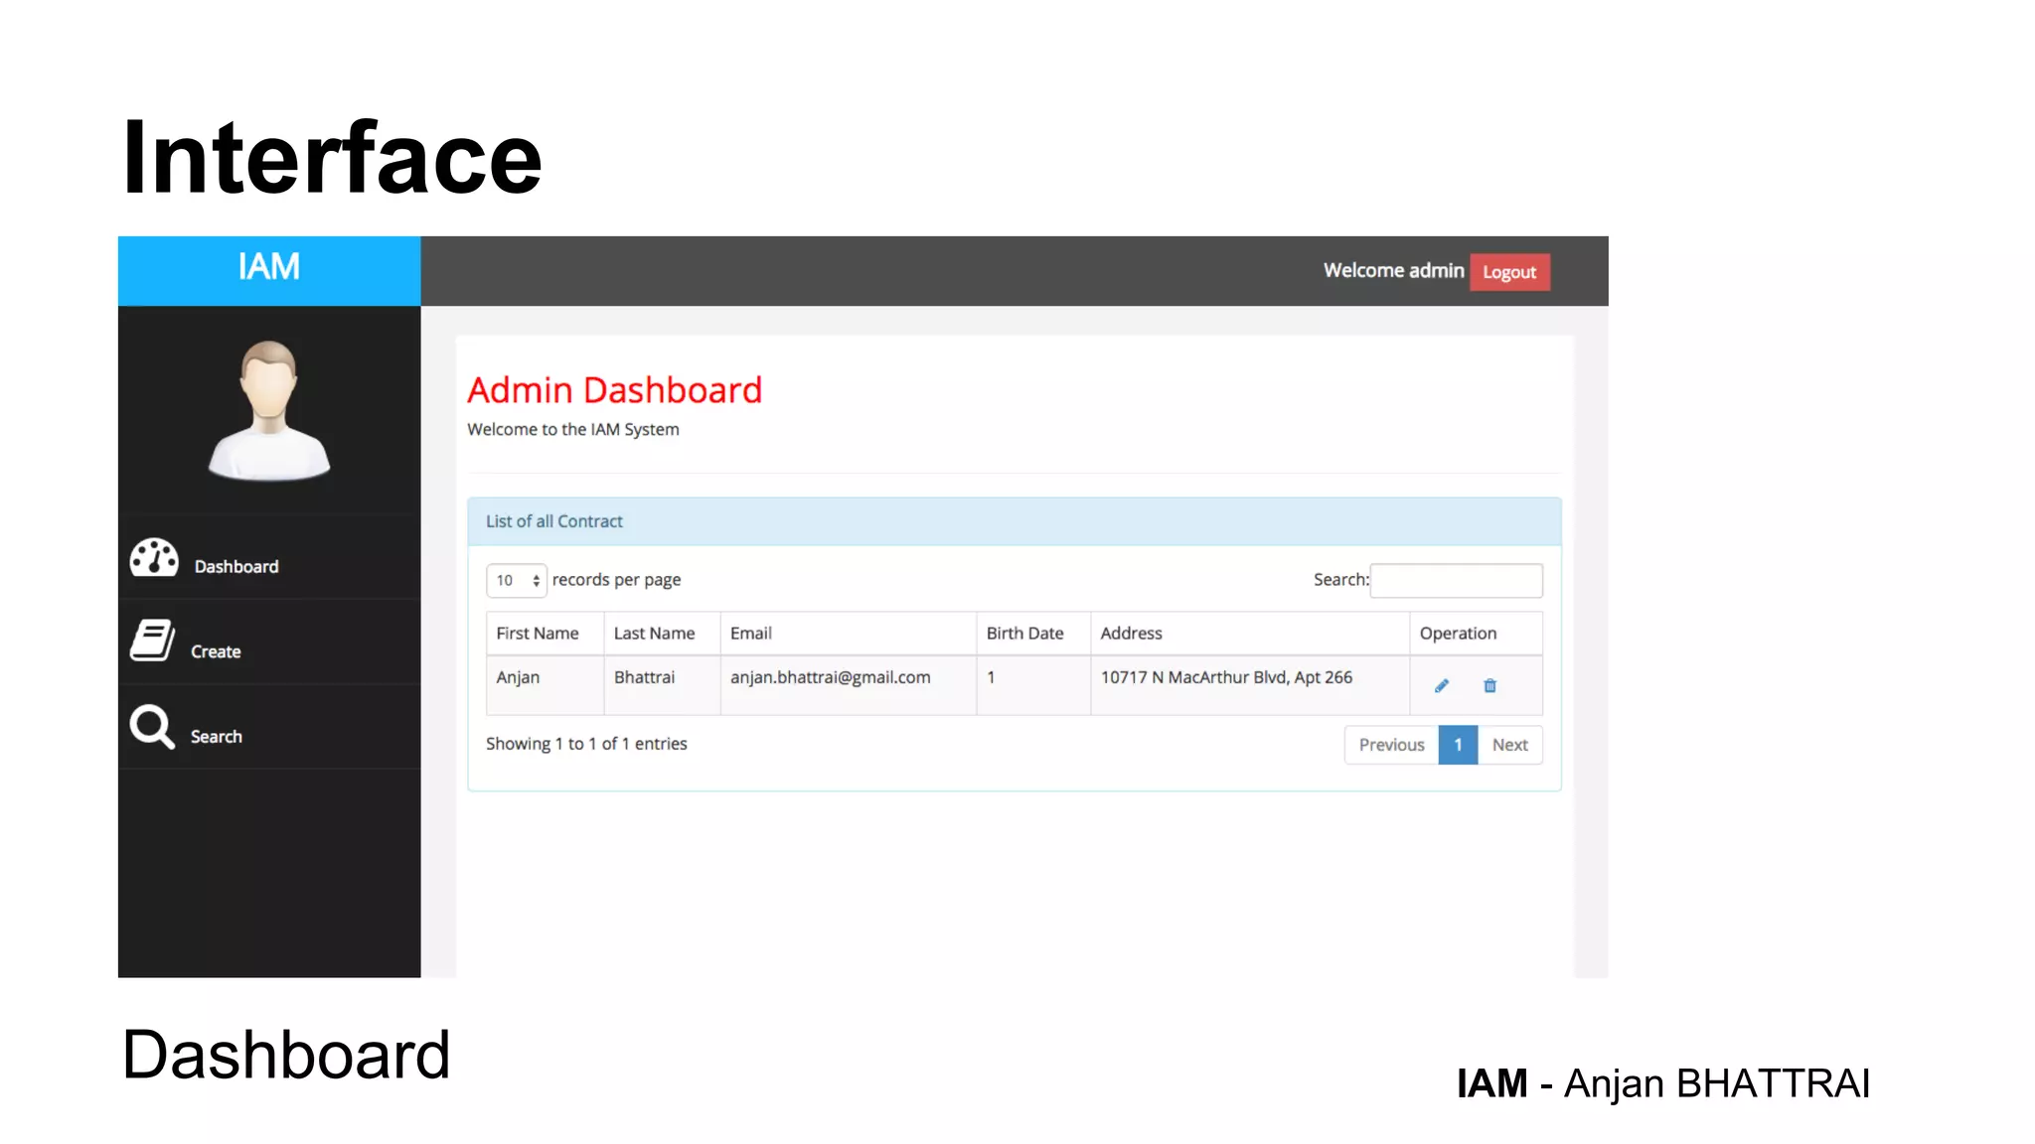Screen dimensions: 2035x1144
Task: Open the records per page dropdown
Action: click(517, 580)
